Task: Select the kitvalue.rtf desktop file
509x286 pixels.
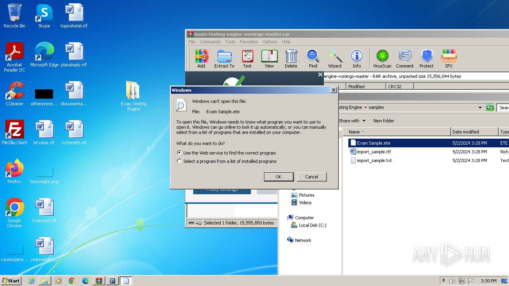Action: [x=44, y=133]
